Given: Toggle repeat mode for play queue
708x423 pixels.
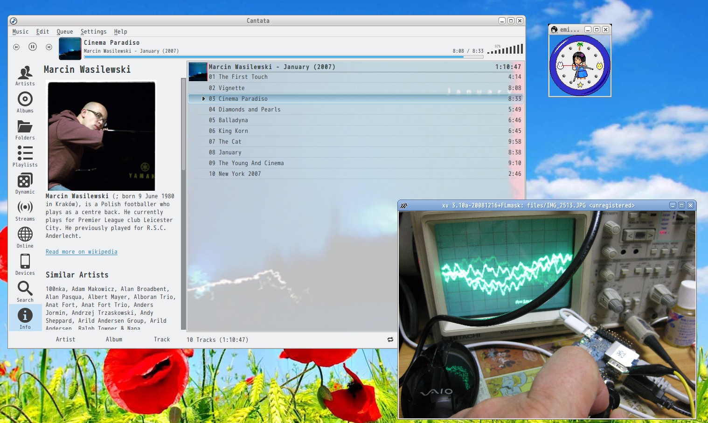Looking at the screenshot, I should click(x=390, y=340).
